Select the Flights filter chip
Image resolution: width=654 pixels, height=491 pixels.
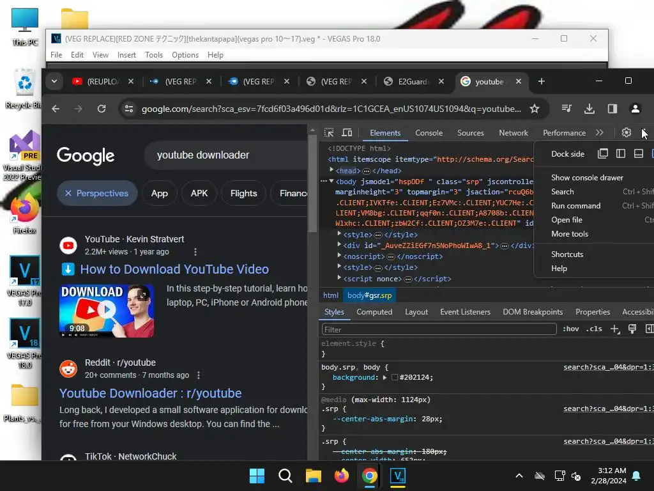[243, 193]
